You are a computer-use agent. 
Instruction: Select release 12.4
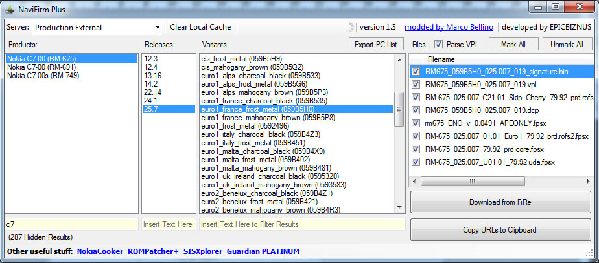coord(169,67)
